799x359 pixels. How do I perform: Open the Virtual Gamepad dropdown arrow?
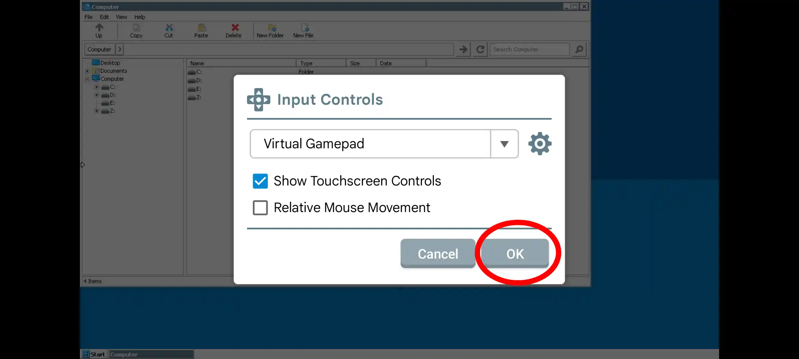(504, 144)
